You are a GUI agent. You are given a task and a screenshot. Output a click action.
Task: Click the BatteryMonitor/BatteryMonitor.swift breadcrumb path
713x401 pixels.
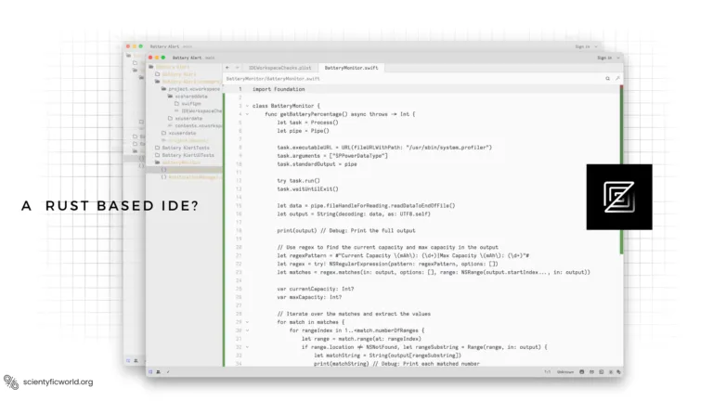coord(273,79)
